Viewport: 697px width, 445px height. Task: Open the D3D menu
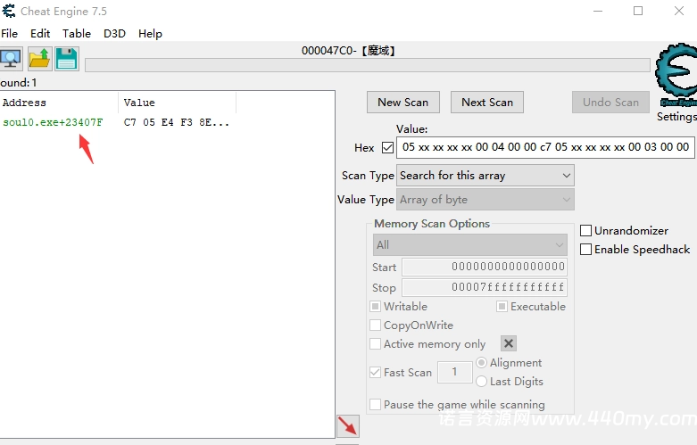(x=115, y=33)
